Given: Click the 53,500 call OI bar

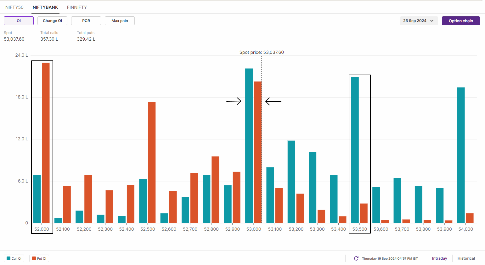Looking at the screenshot, I should (x=355, y=150).
